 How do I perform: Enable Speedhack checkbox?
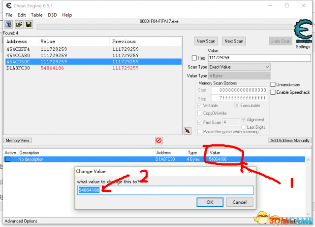tap(273, 92)
